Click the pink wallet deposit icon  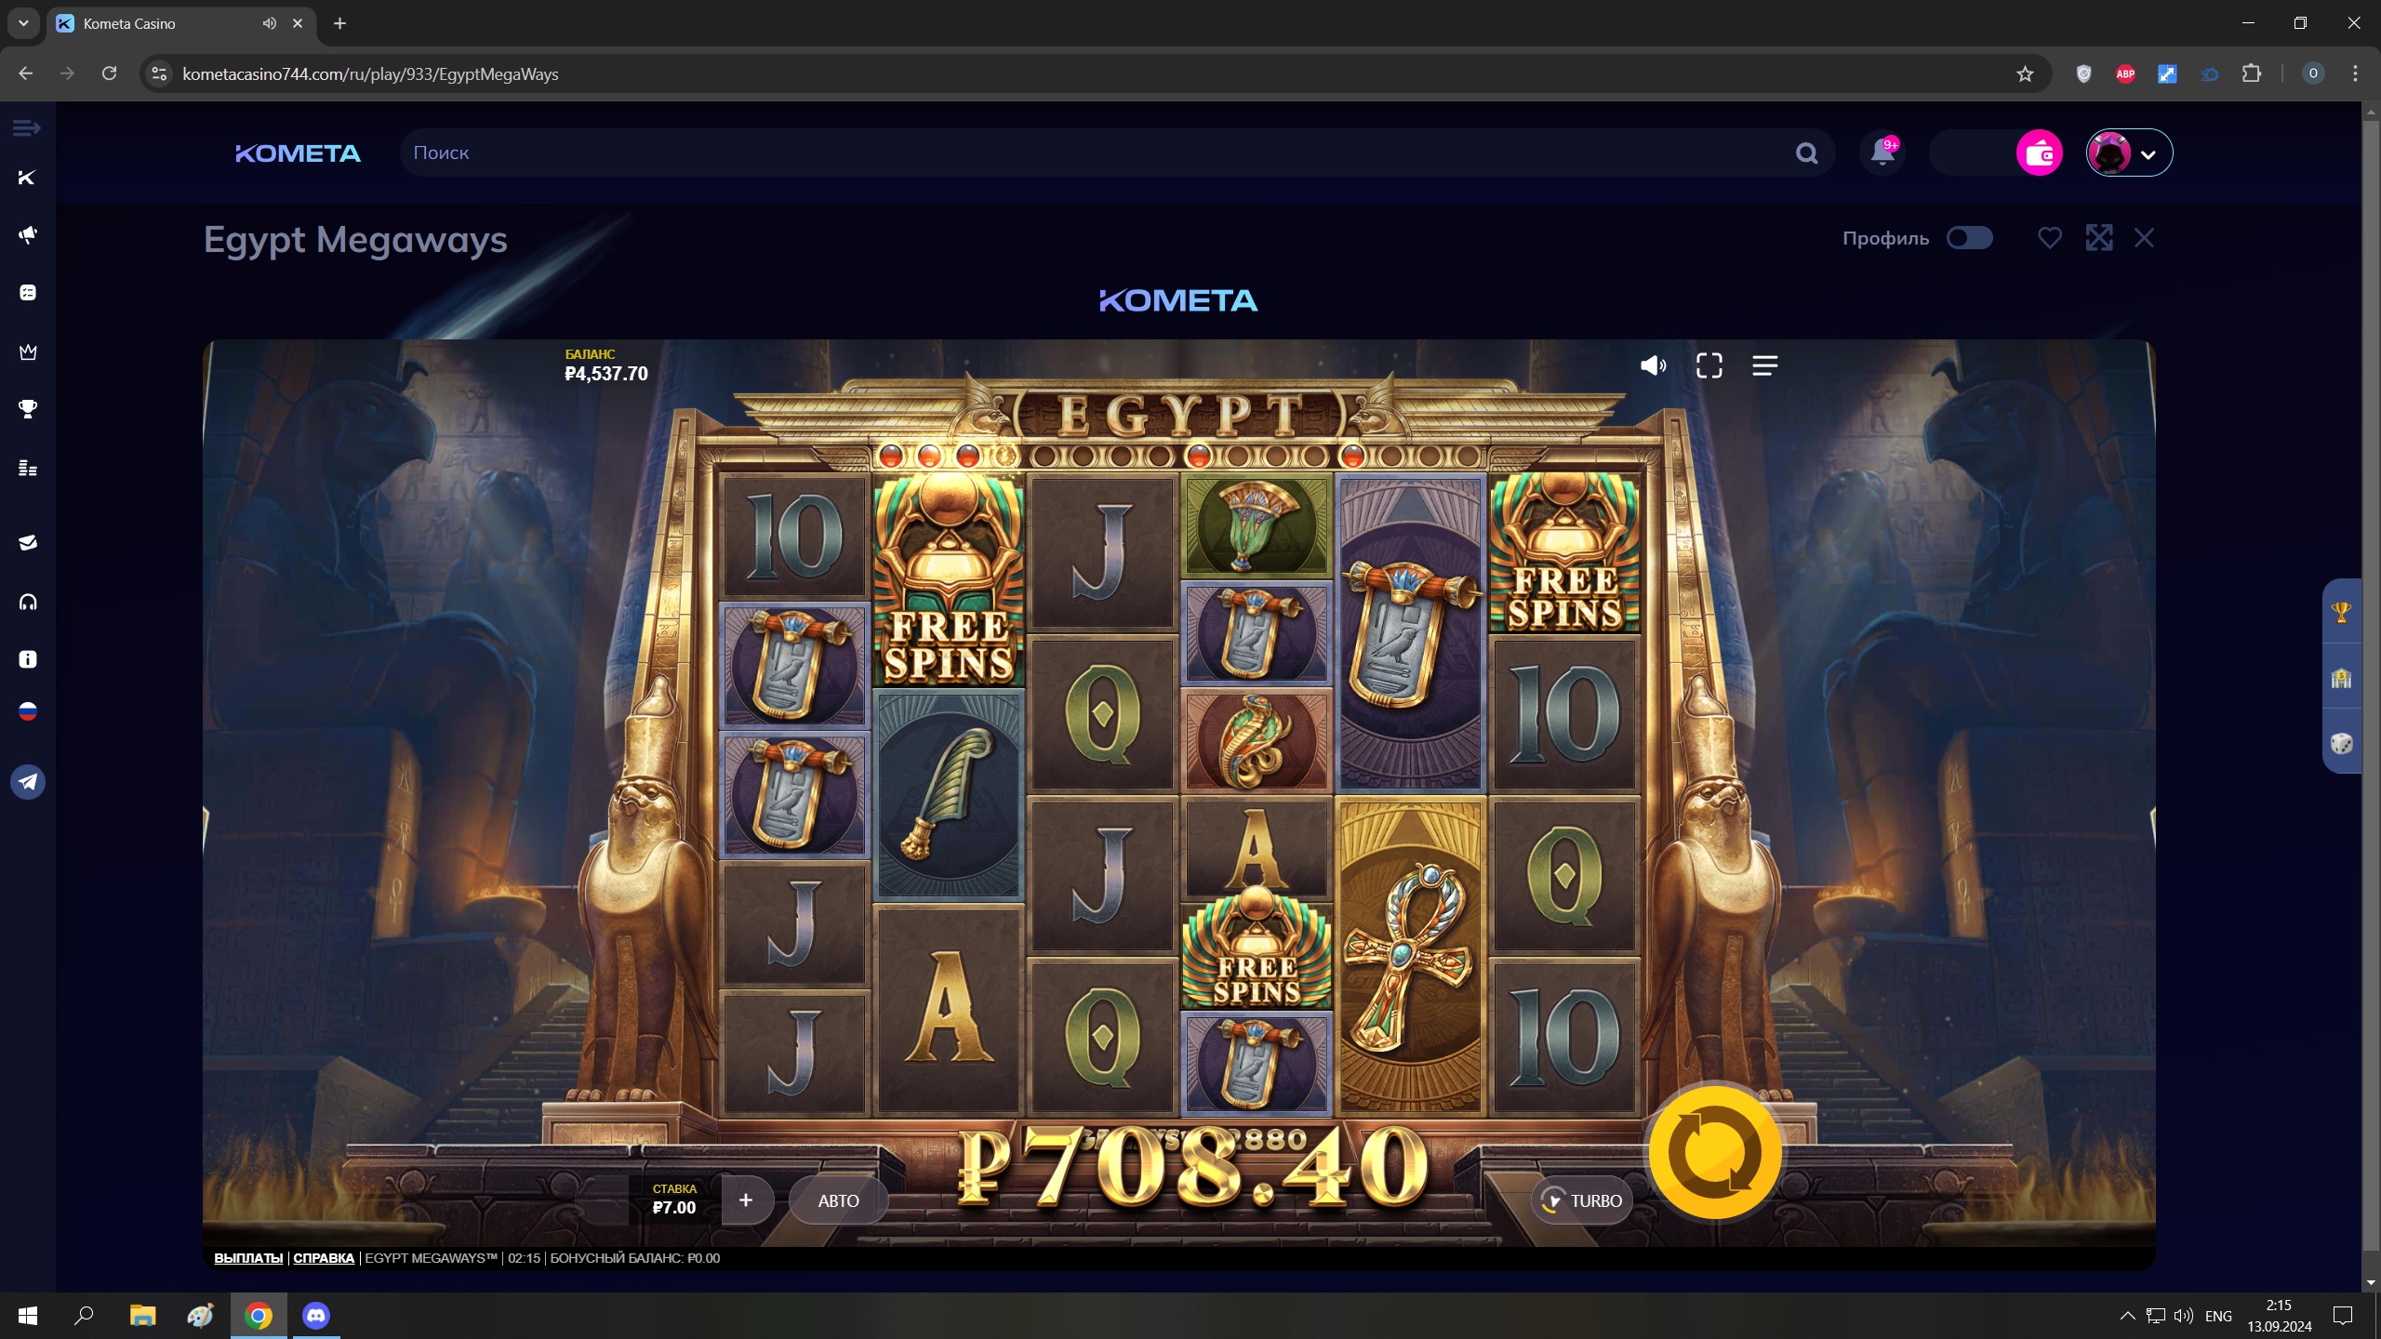[x=2039, y=153]
